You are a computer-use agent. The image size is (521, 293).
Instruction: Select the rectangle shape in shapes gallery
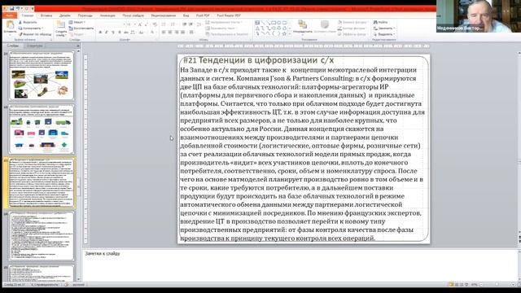[274, 23]
